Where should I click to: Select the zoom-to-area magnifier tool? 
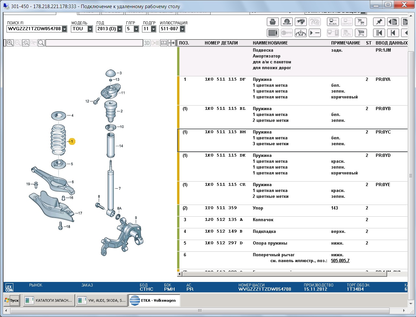tap(26, 43)
